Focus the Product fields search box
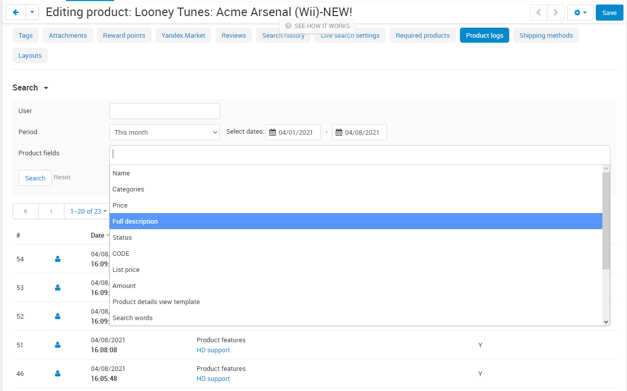Viewport: 627px width, 391px height. (359, 154)
